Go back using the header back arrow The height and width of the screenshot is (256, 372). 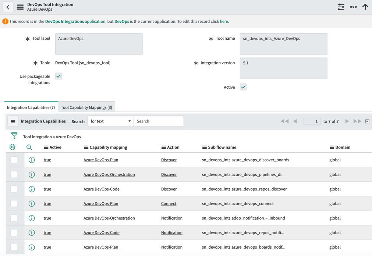(8, 7)
